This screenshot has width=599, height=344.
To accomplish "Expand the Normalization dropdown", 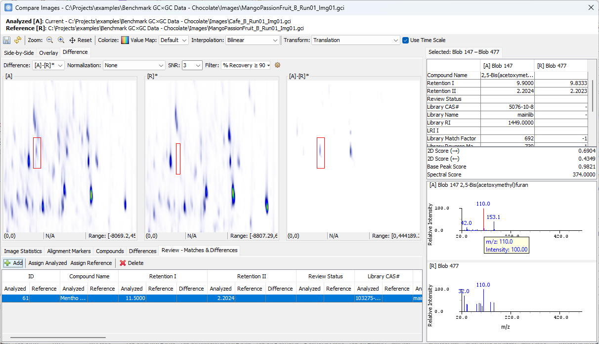I will click(x=134, y=65).
